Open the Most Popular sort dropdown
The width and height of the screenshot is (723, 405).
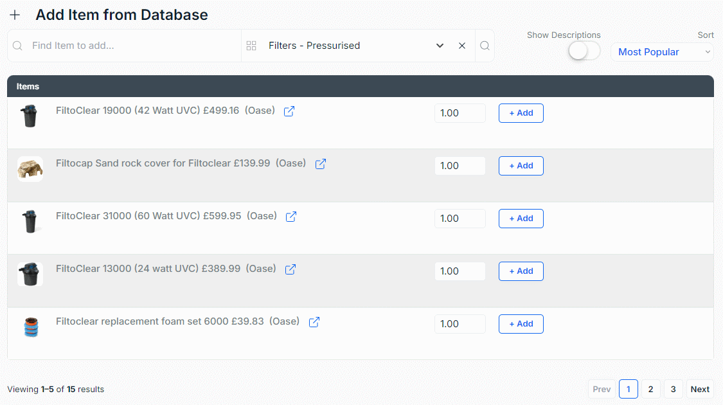662,52
